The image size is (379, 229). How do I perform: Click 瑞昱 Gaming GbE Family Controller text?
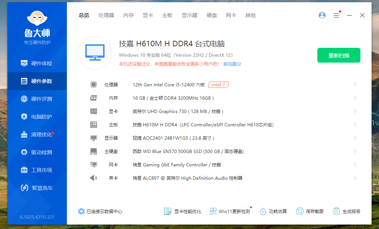point(177,165)
